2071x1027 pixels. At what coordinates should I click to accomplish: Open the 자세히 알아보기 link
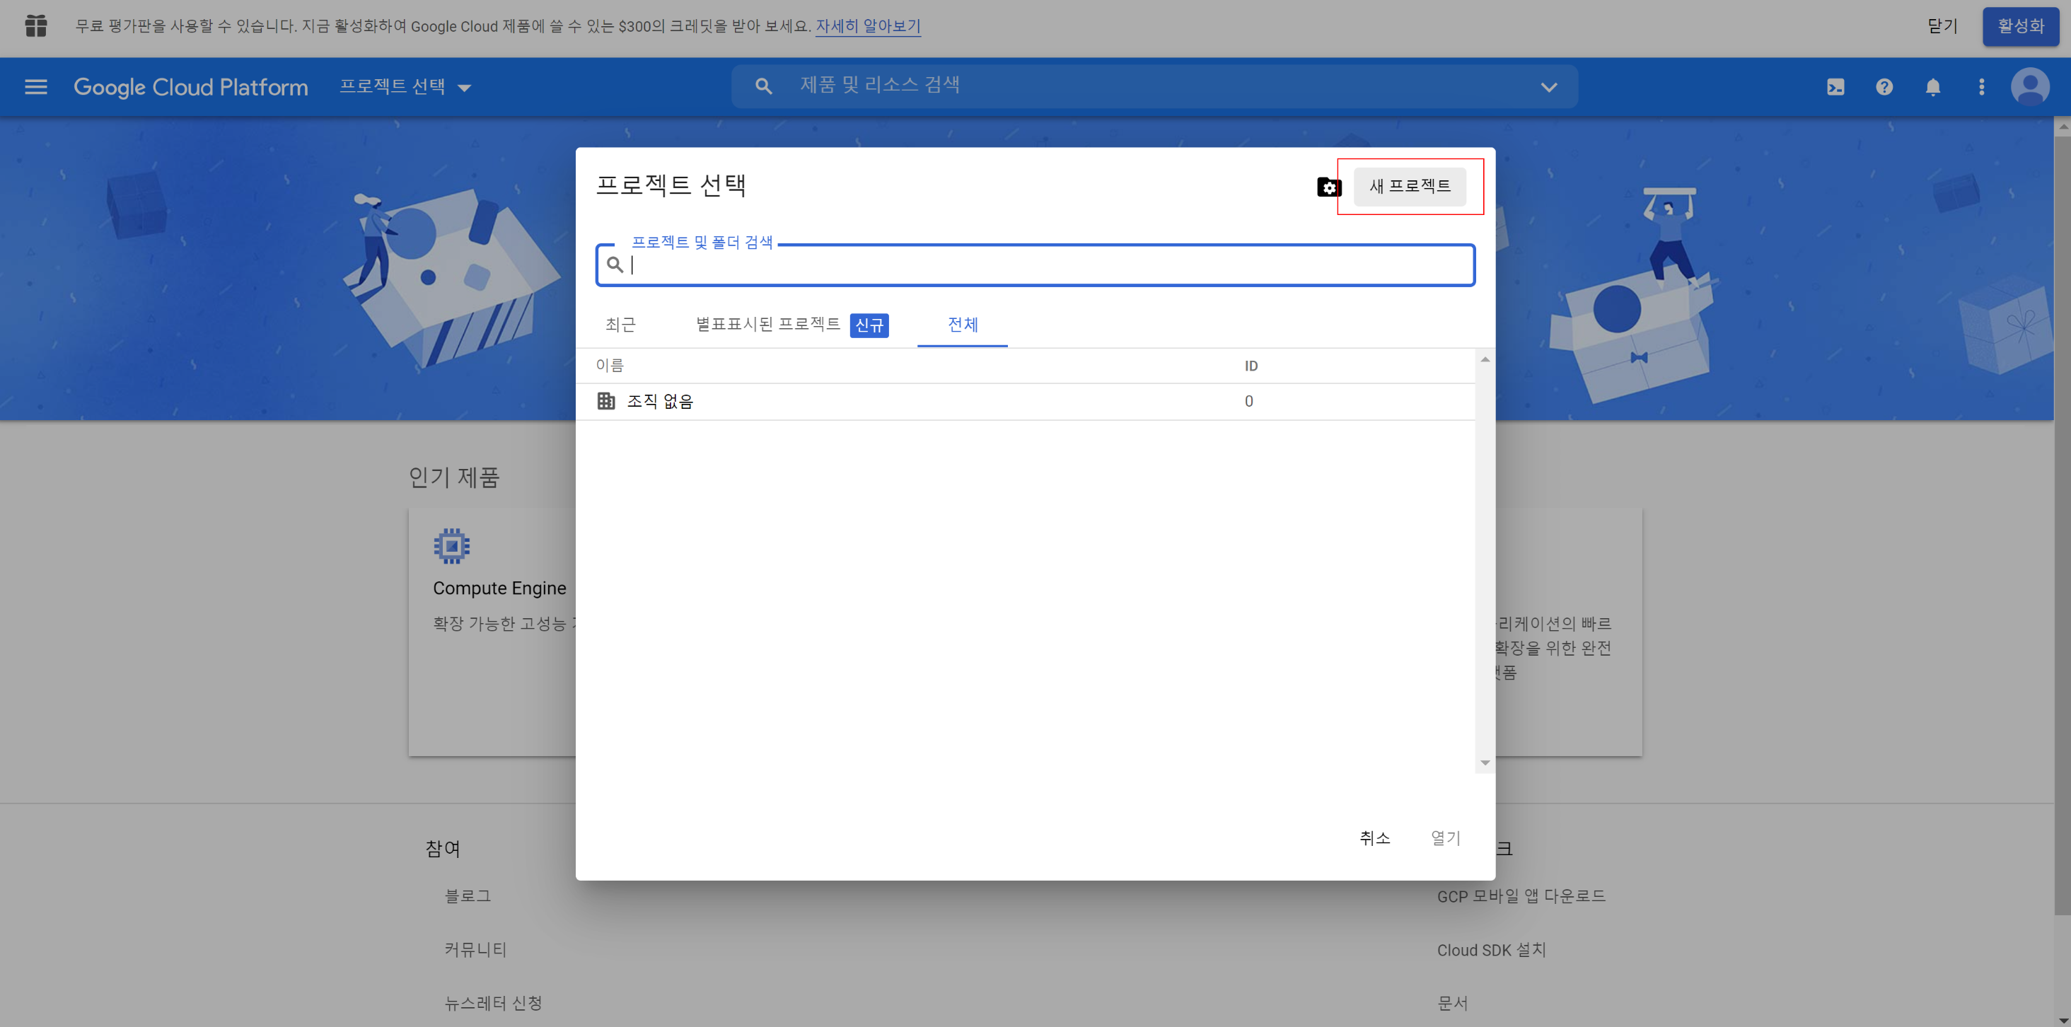click(867, 25)
